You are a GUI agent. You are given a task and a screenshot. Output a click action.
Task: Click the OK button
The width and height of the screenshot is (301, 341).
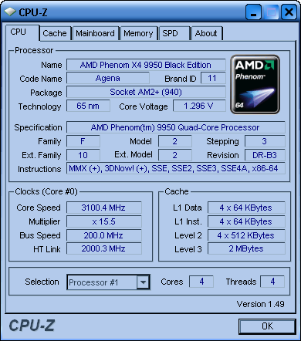(267, 326)
